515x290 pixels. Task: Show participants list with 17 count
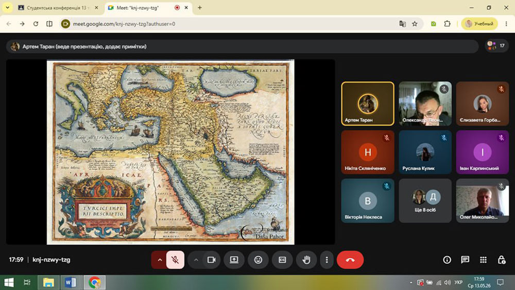(x=496, y=46)
